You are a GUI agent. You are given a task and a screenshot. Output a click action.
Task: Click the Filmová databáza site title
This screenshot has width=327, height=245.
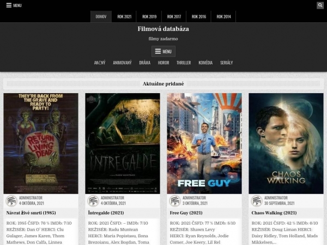click(x=163, y=29)
